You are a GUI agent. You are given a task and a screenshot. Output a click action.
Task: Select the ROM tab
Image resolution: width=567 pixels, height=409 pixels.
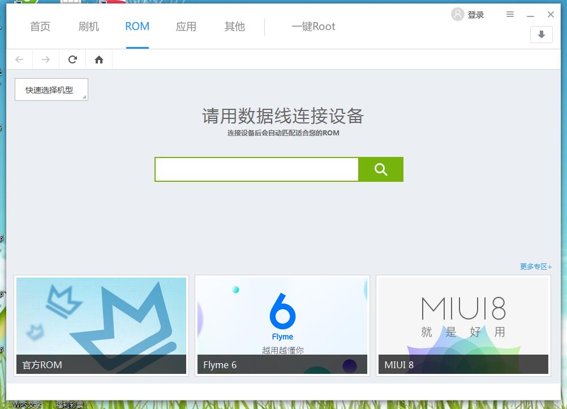click(137, 27)
